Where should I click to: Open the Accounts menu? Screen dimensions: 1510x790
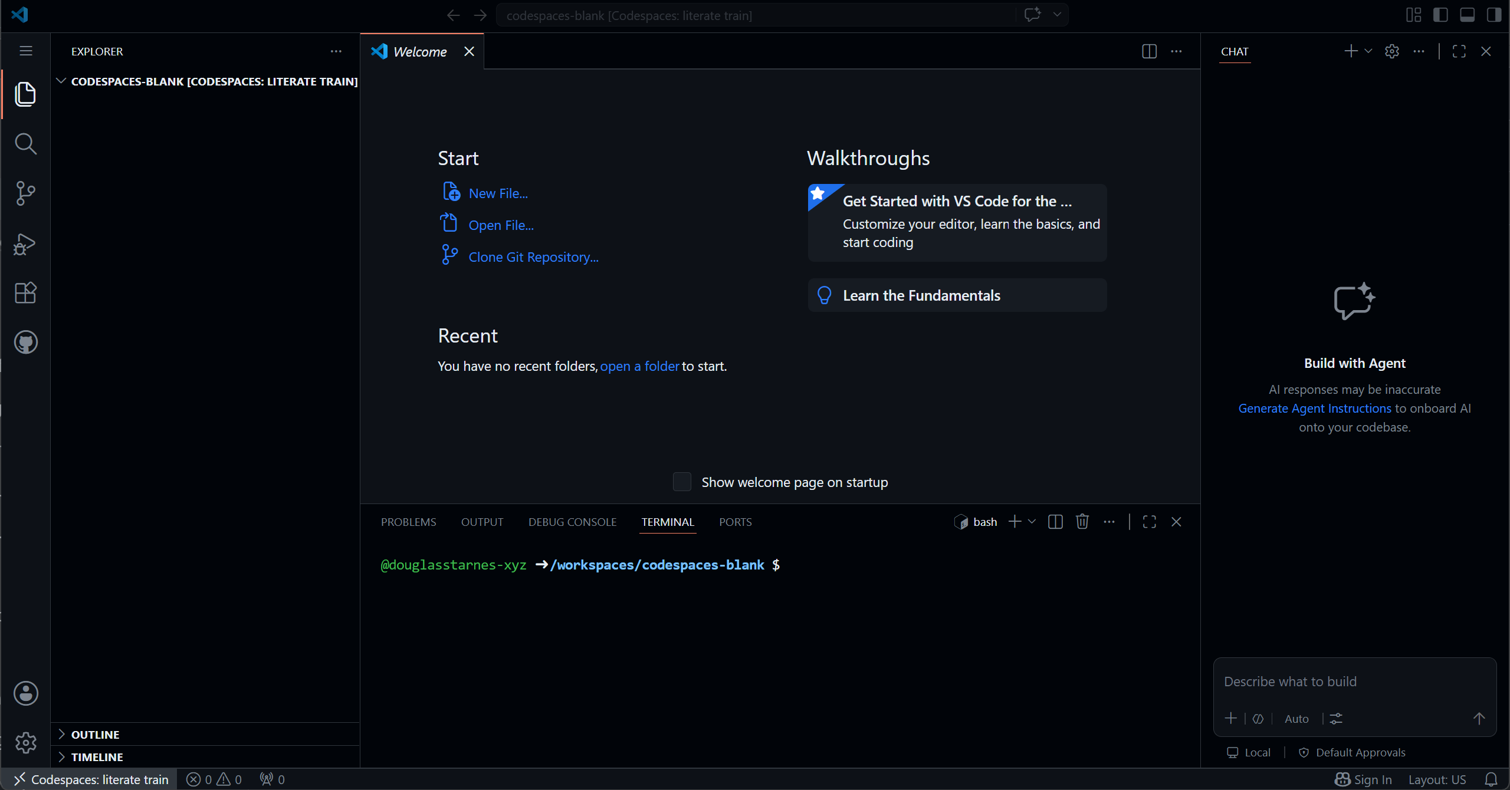point(25,693)
